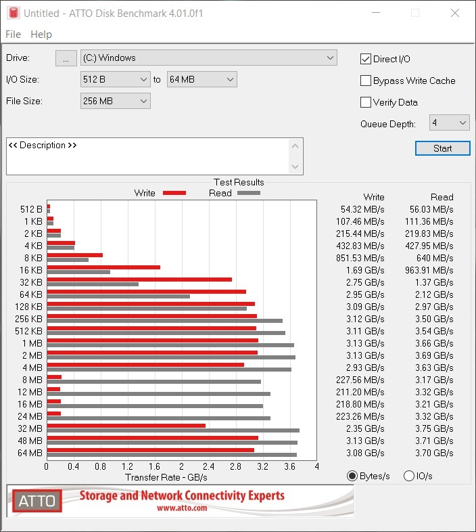
Task: Enable the Bypass Write Cache checkbox
Action: pyautogui.click(x=366, y=81)
